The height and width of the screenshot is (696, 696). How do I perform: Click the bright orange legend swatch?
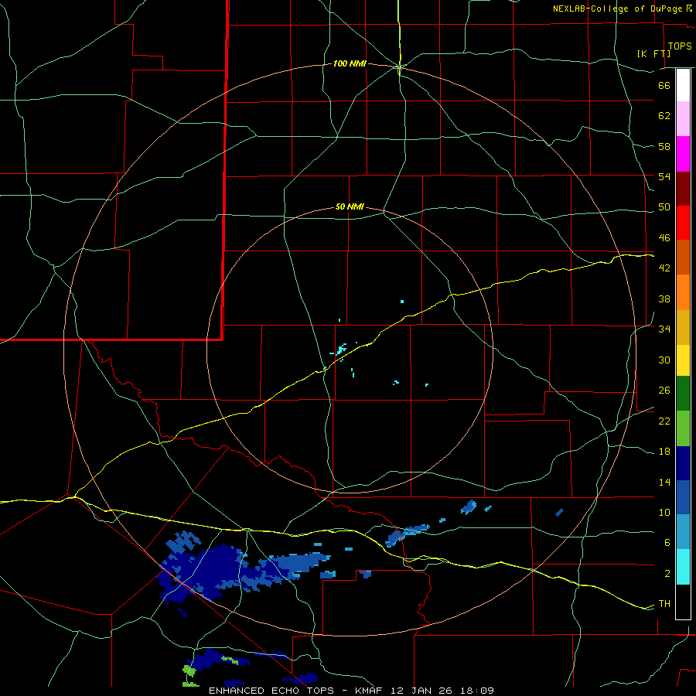683,292
